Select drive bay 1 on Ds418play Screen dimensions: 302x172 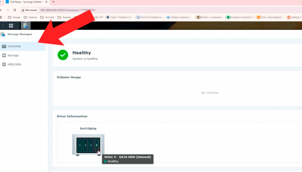click(80, 145)
